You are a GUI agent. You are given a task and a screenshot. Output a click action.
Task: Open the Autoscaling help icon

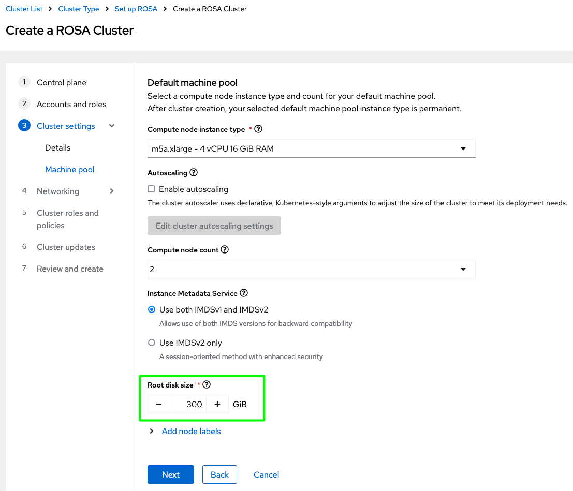[194, 172]
